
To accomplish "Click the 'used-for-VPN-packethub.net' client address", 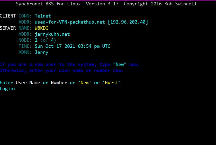I will pyautogui.click(x=70, y=22).
